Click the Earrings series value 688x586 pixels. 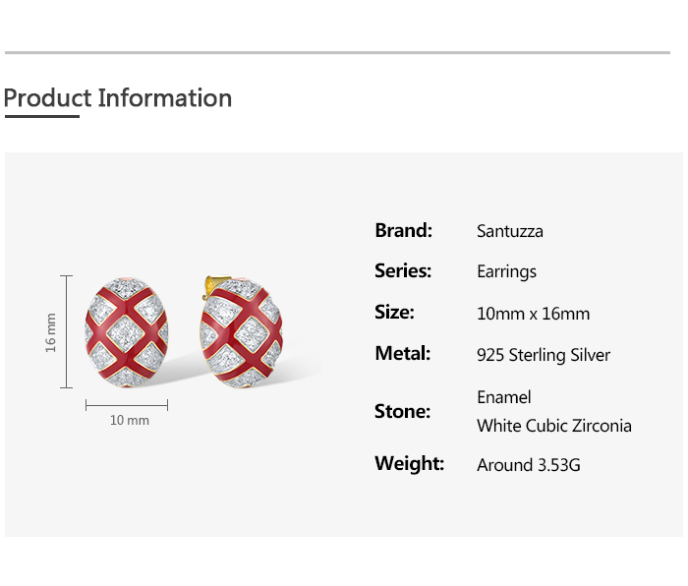pyautogui.click(x=506, y=271)
